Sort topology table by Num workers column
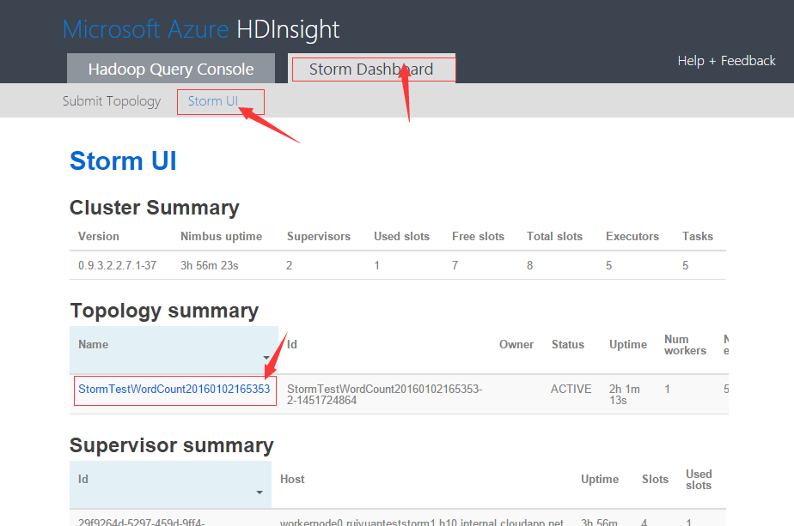Image resolution: width=794 pixels, height=526 pixels. 685,345
